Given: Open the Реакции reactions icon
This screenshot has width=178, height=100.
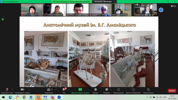Looking at the screenshot, I should click(x=107, y=90).
